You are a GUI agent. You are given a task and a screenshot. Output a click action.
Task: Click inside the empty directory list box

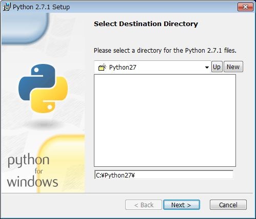165,120
